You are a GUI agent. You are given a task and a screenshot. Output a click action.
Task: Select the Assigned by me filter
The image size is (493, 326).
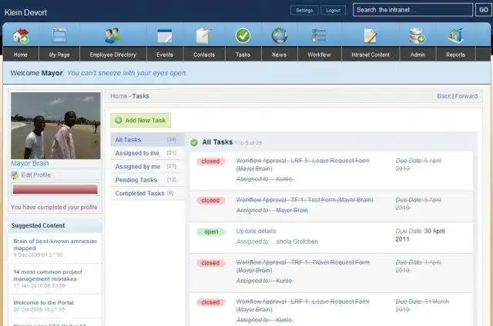click(x=147, y=167)
